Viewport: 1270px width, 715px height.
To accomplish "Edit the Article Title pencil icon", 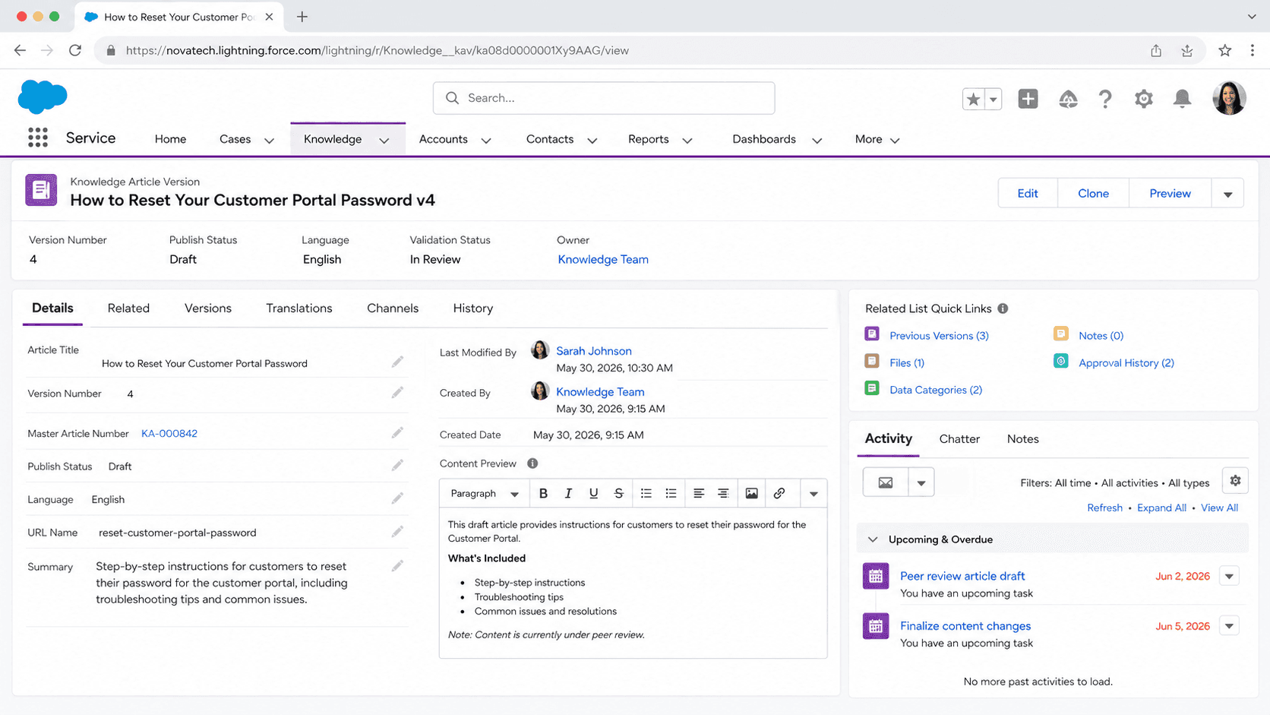I will click(397, 362).
